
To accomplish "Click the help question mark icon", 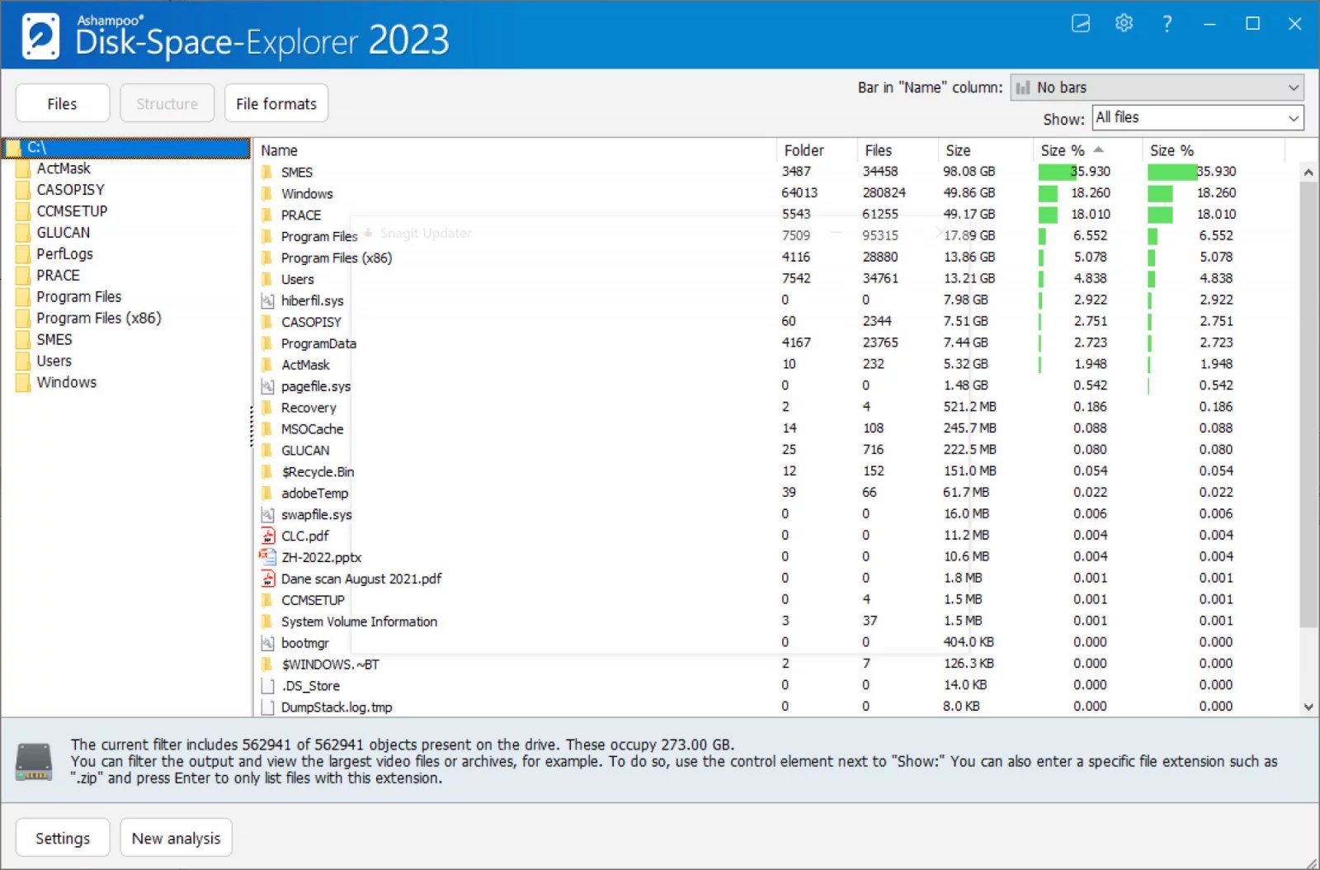I will (x=1167, y=24).
